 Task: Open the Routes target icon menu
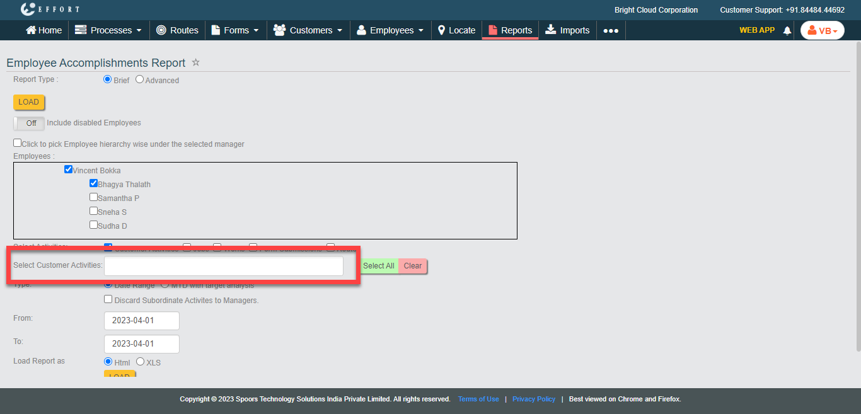[161, 30]
